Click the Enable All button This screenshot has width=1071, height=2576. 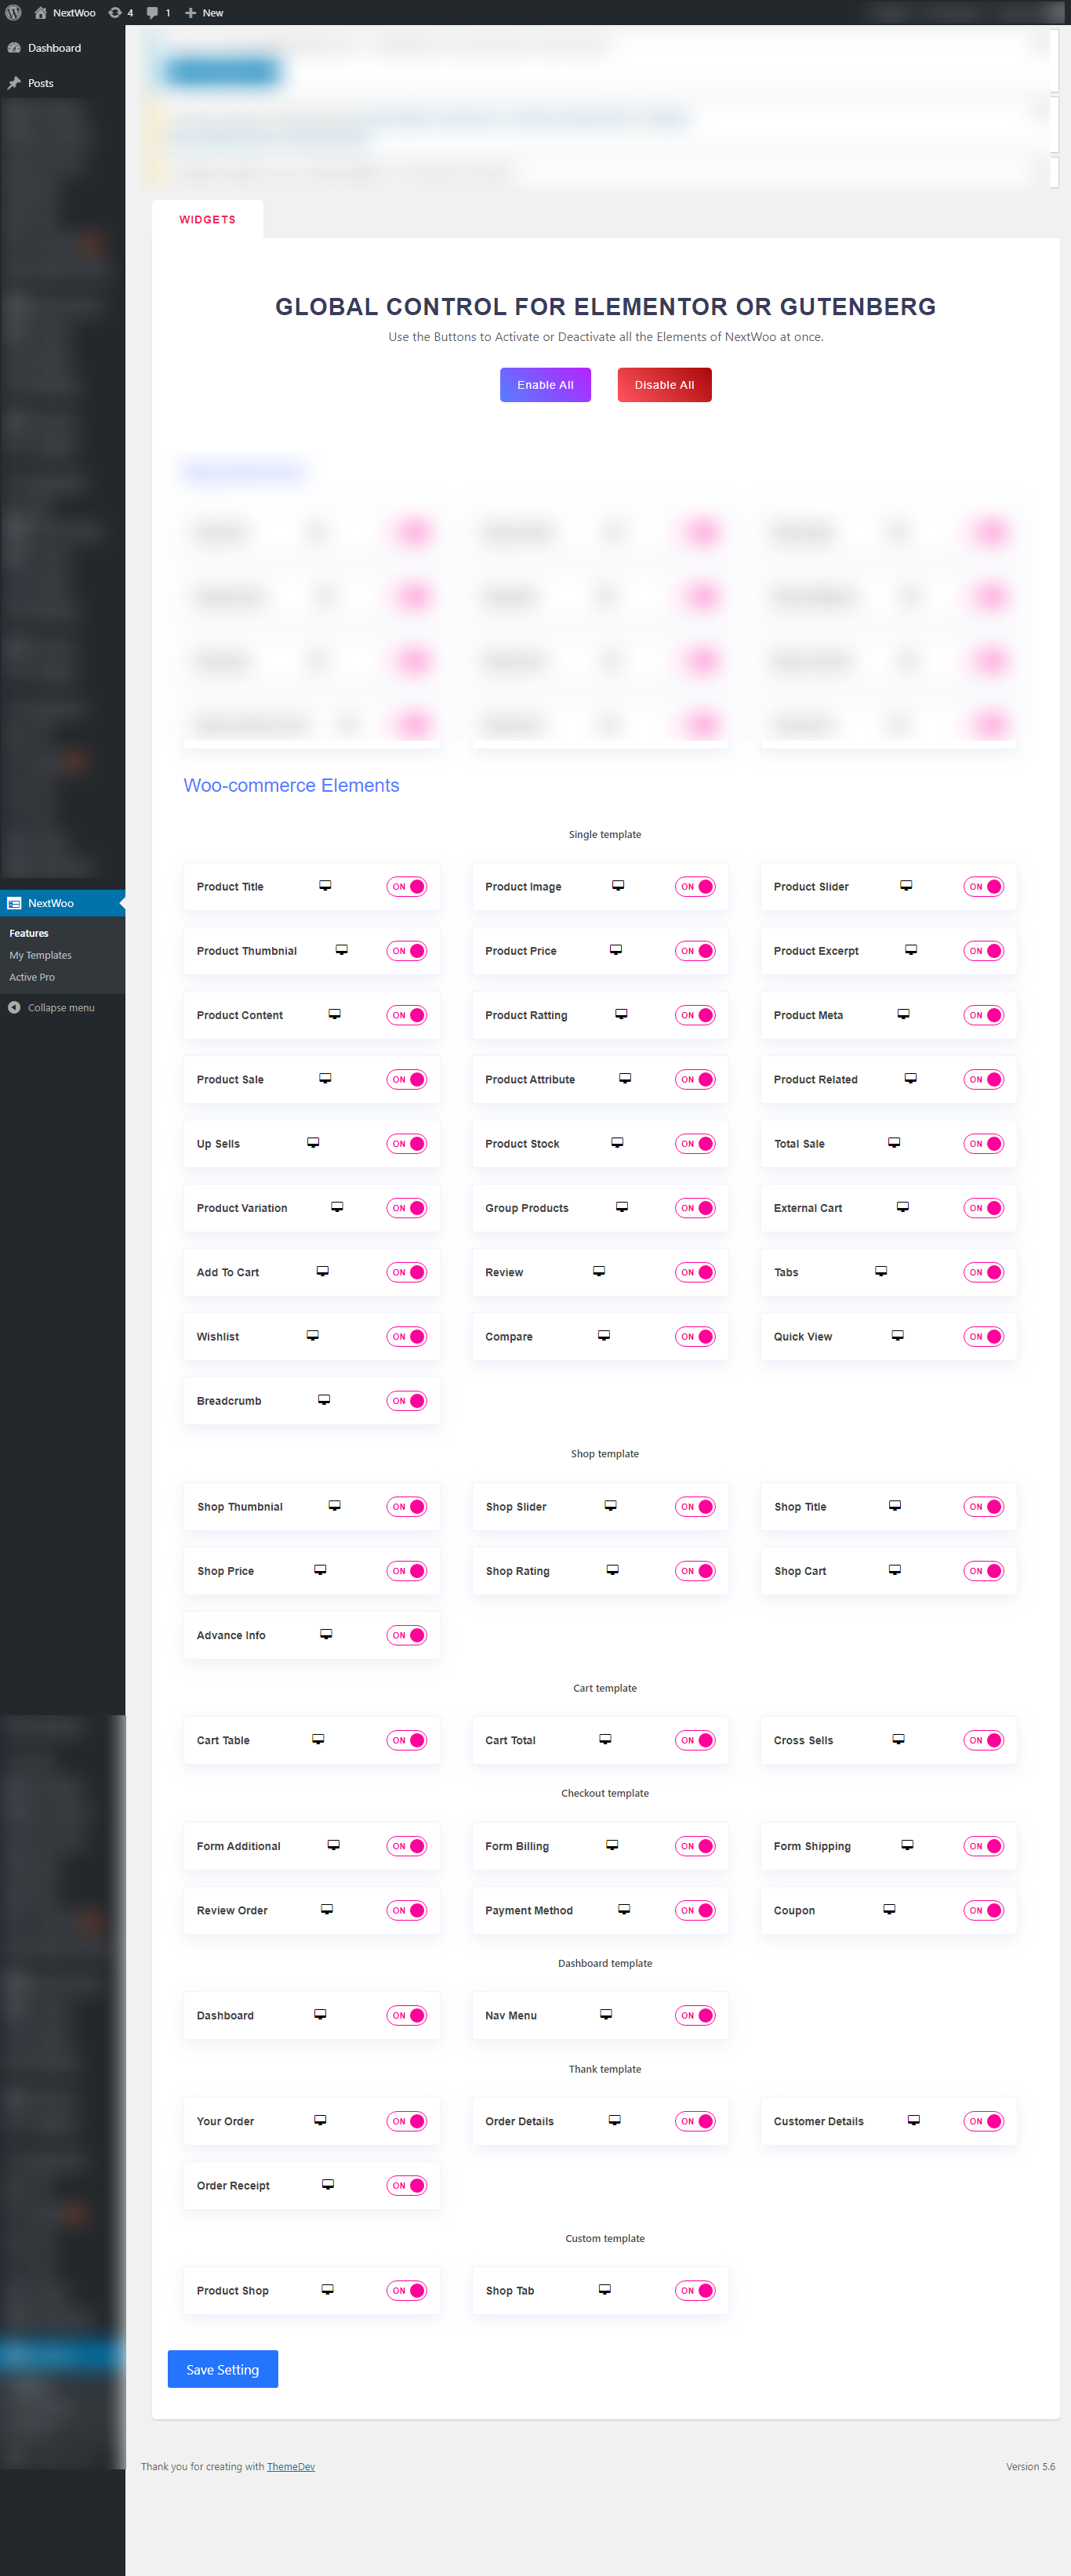coord(545,385)
